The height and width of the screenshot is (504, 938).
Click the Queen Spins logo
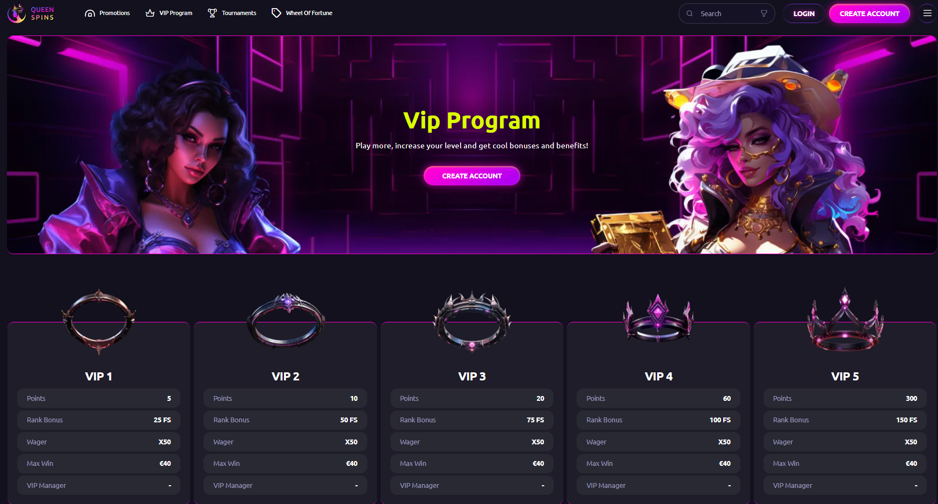(x=31, y=13)
